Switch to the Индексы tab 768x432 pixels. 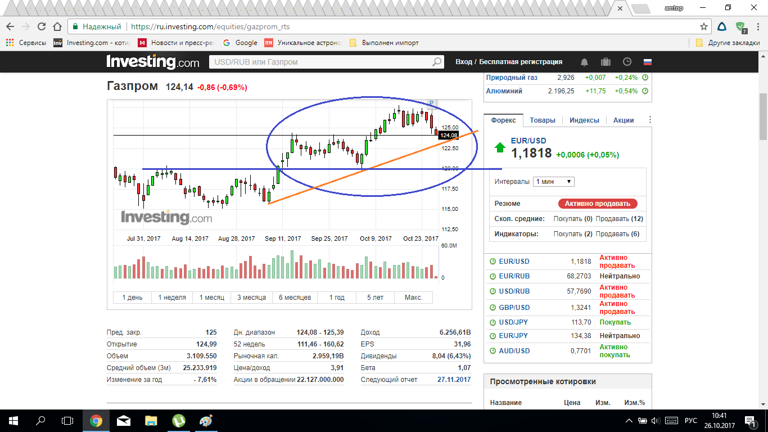point(584,120)
